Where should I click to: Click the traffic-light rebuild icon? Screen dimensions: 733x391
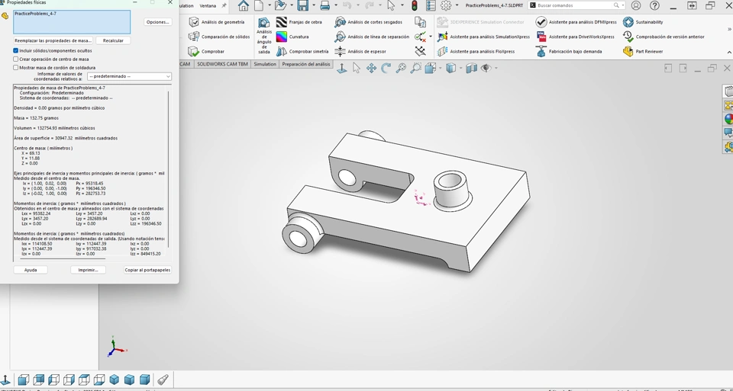tap(415, 5)
